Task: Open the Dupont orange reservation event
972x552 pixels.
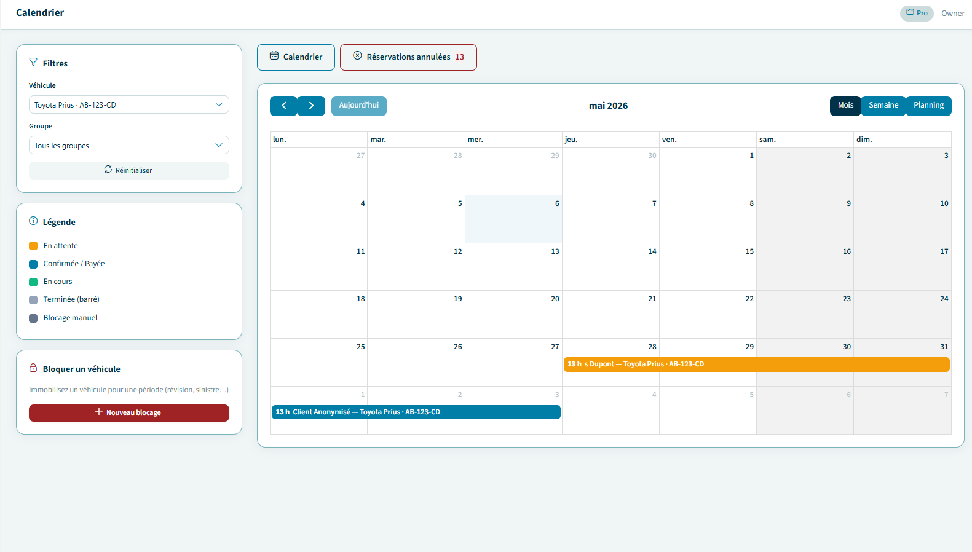Action: [x=757, y=365]
